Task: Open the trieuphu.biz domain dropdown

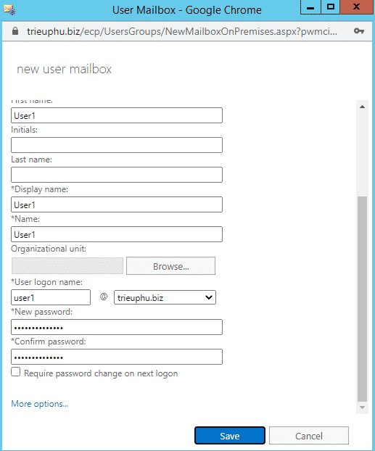Action: 165,298
